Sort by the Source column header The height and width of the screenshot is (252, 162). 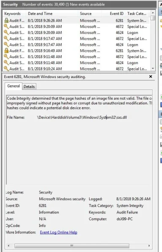pos(90,14)
